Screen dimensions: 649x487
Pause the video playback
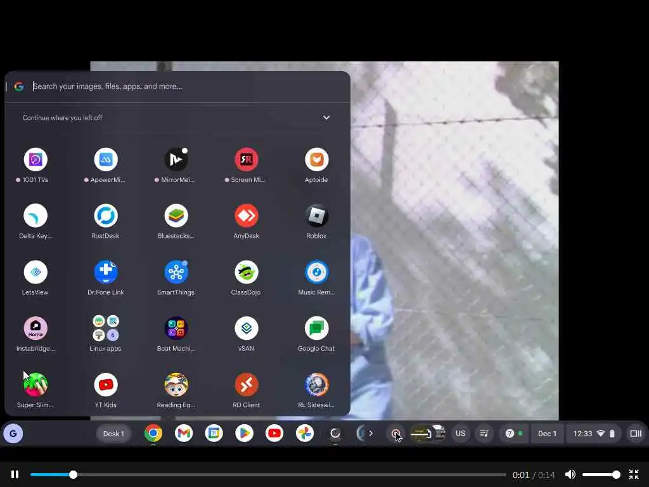pos(15,474)
